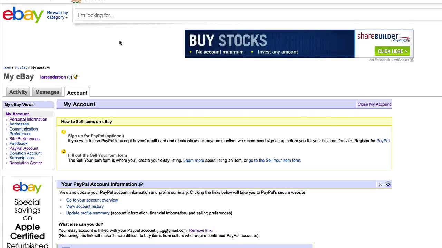Go to the Sell Your Item form
Viewport: 442px width, 248px height.
[x=274, y=161]
